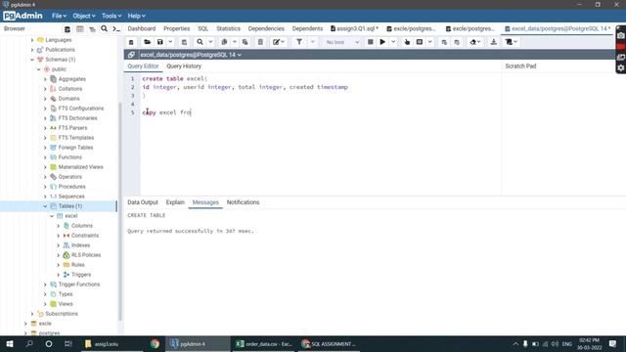Viewport: 626px width, 352px height.
Task: Click the settings gear icon at right edge
Action: click(x=621, y=68)
